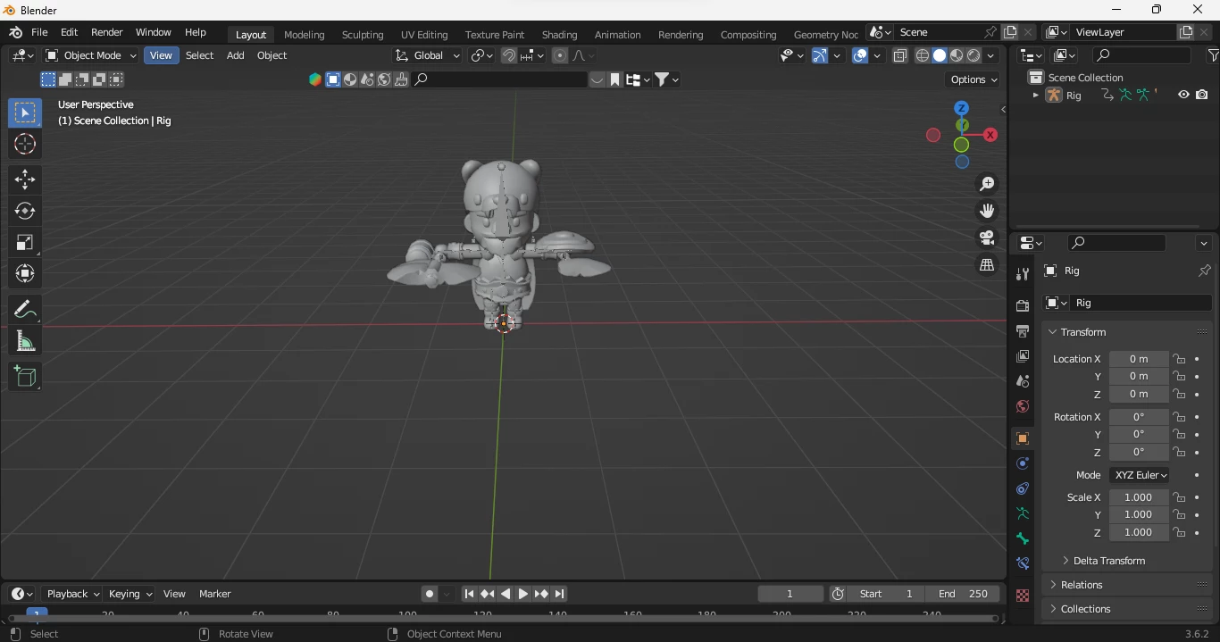1220x642 pixels.
Task: Switch to rendered viewport shading
Action: point(973,55)
